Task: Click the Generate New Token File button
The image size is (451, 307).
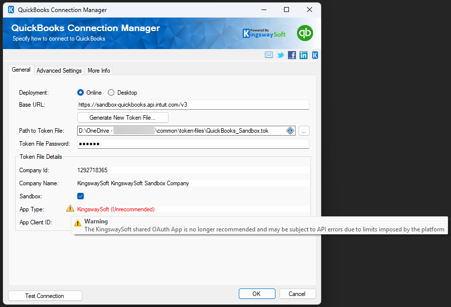Action: 122,117
